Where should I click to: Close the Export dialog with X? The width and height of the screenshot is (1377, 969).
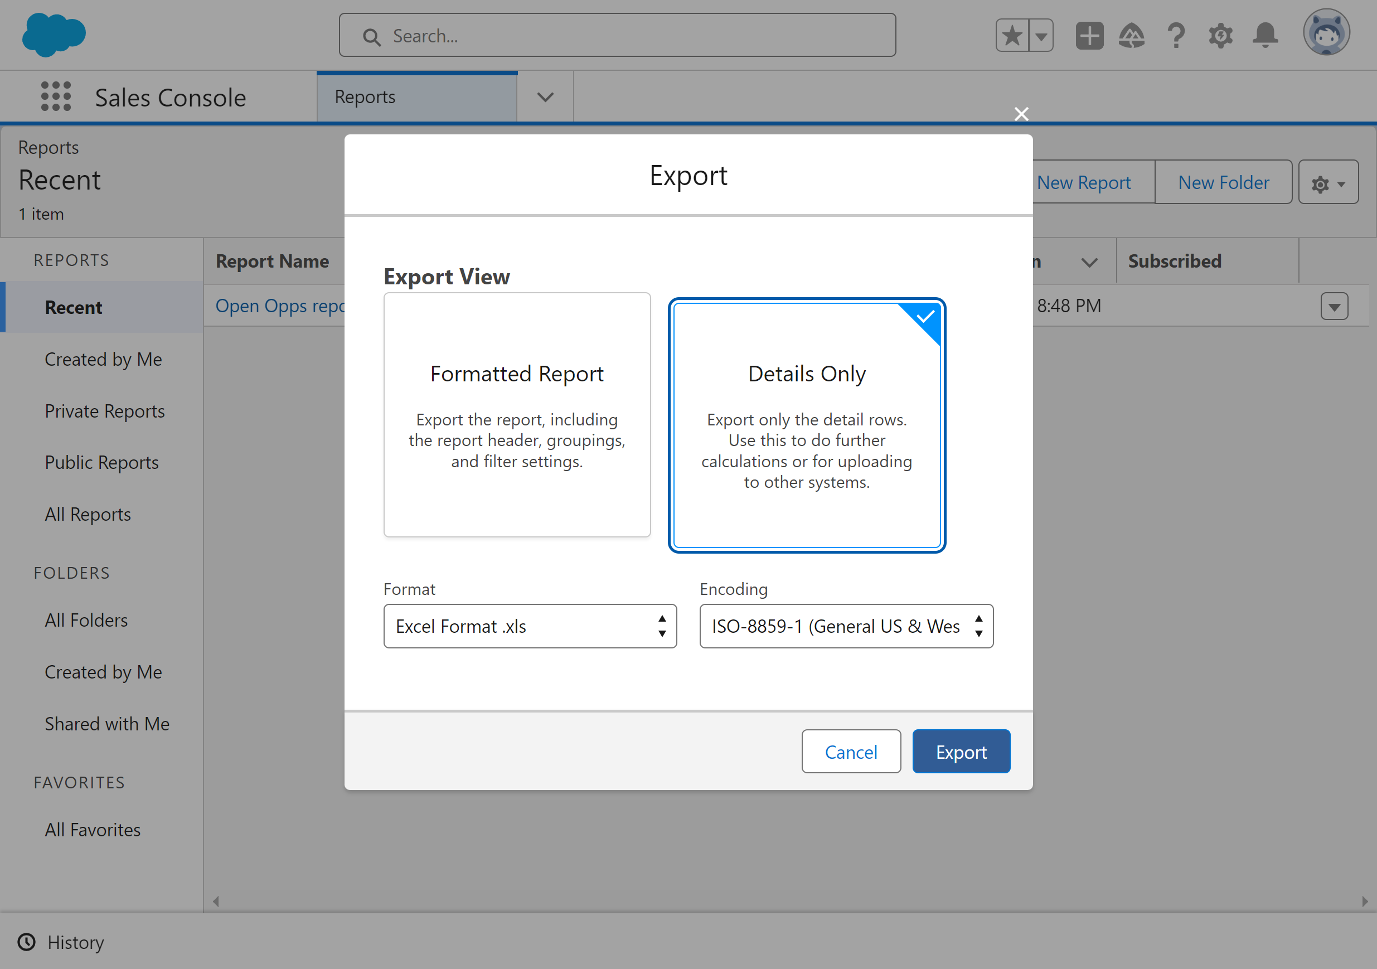1021,114
